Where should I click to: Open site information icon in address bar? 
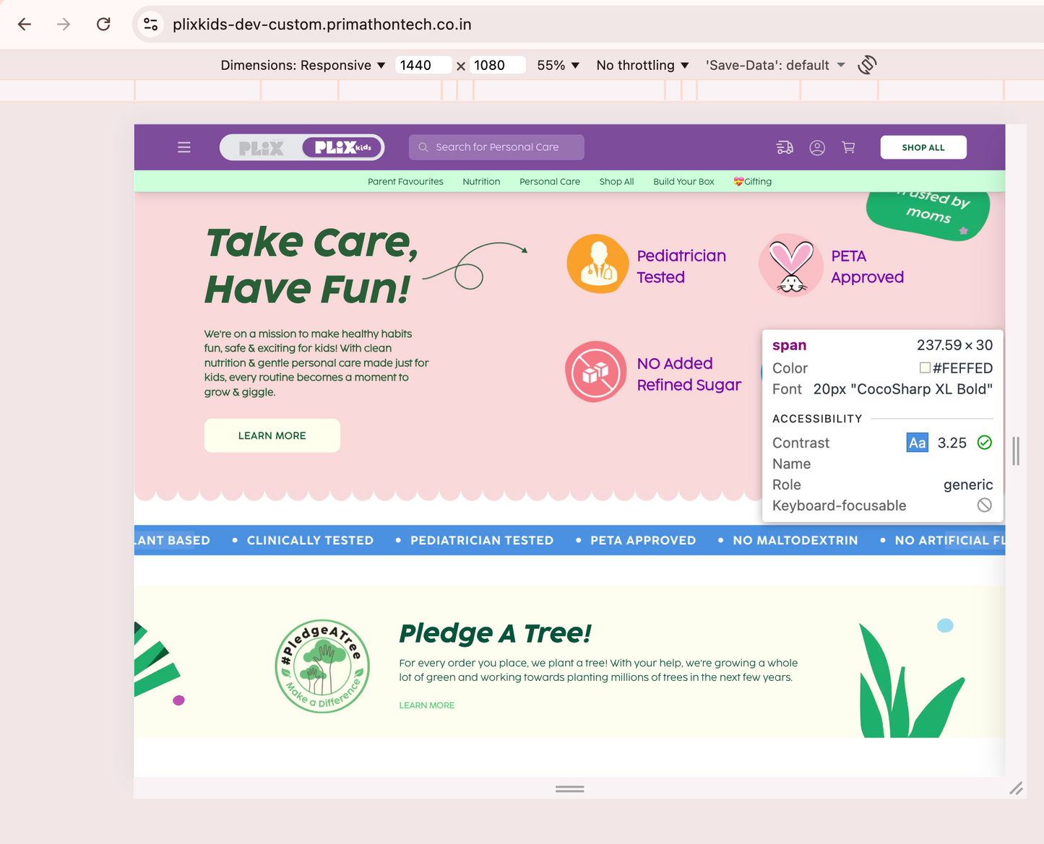coord(151,25)
